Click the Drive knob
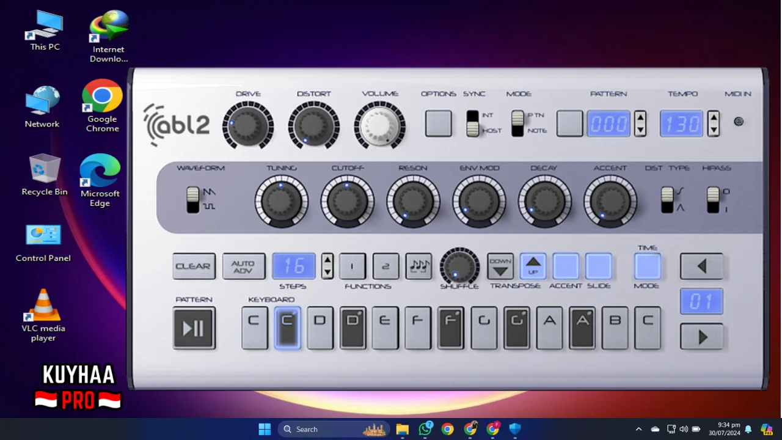The width and height of the screenshot is (782, 440). [248, 125]
